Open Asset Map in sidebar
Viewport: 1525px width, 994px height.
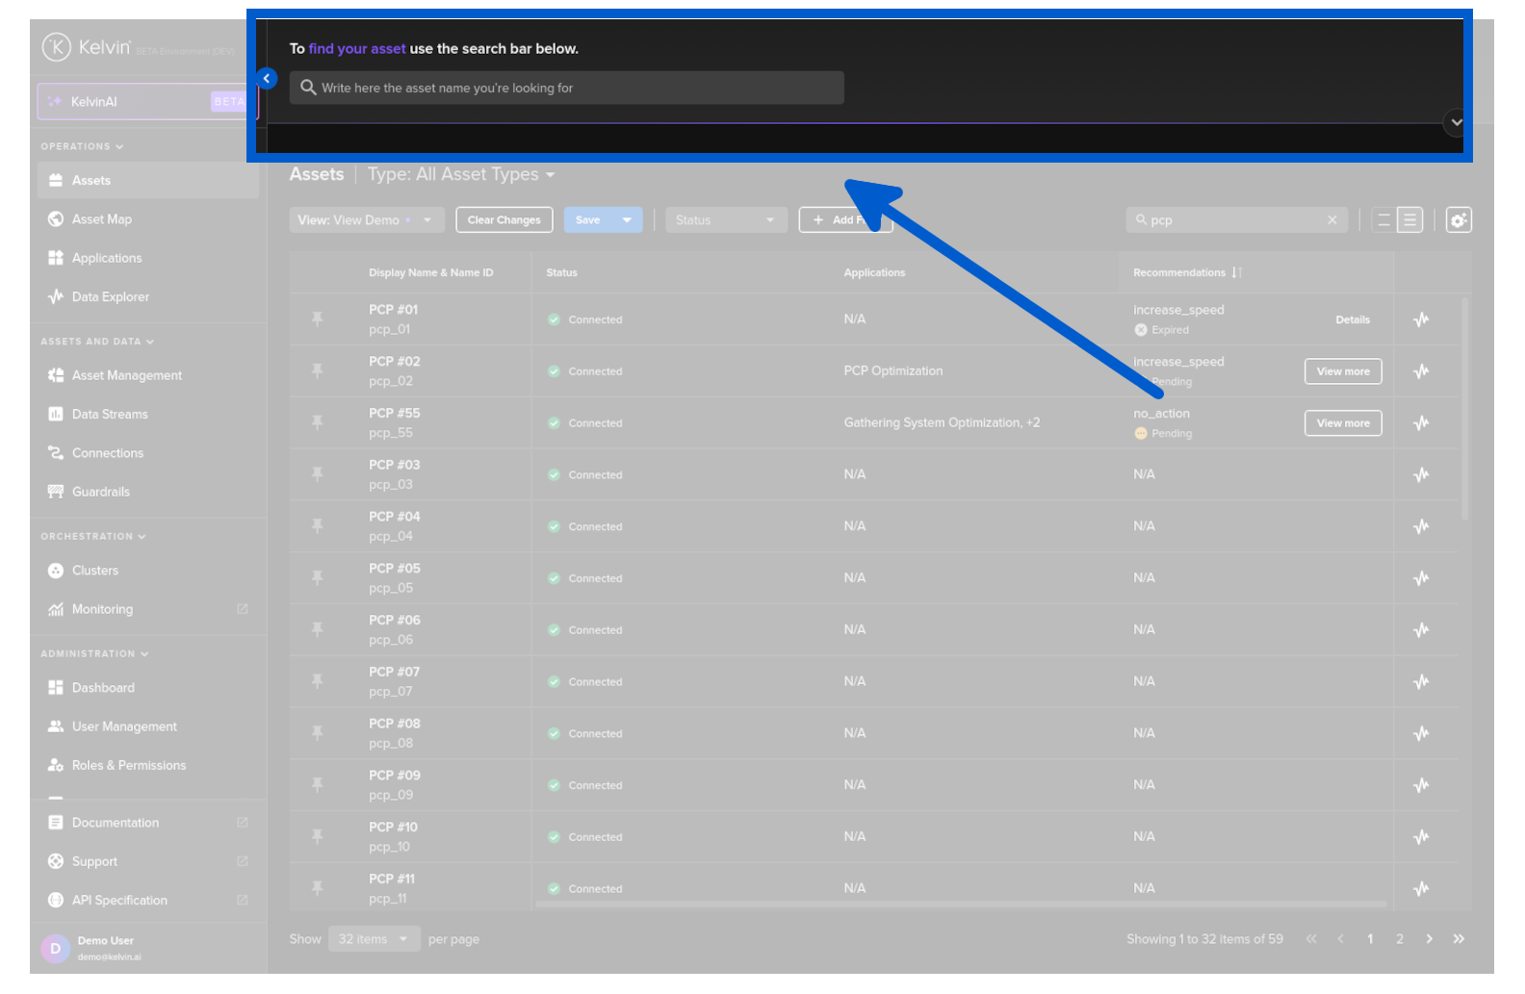point(101,219)
